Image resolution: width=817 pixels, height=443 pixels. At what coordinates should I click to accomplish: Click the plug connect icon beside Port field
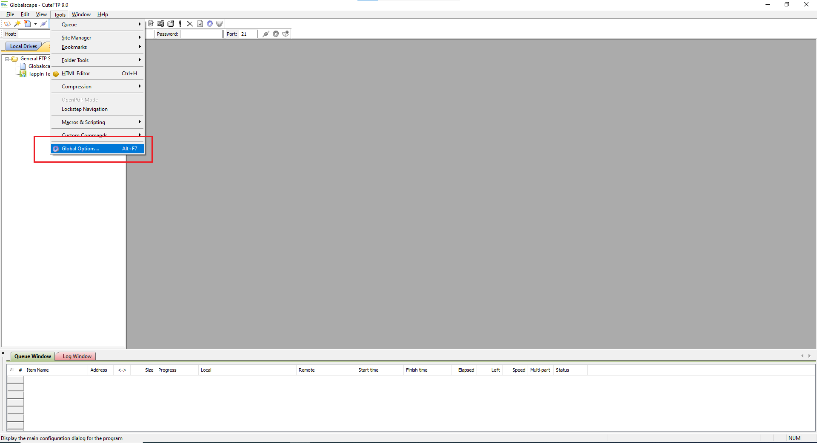click(266, 34)
